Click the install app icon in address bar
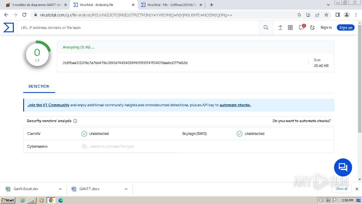This screenshot has width=362, height=204. (x=308, y=15)
